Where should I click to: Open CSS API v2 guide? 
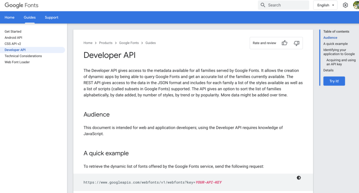pos(13,44)
